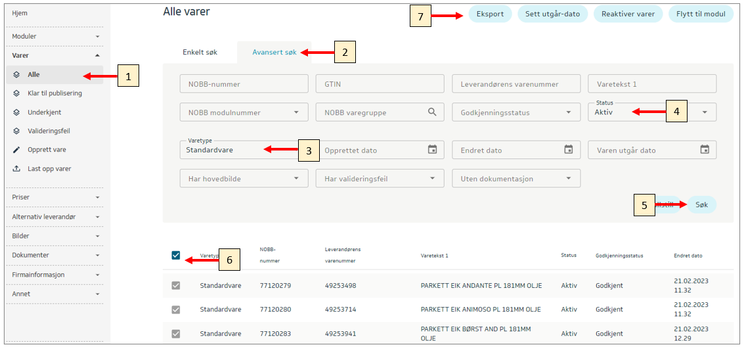Switch to the Enkelt søk tab
The height and width of the screenshot is (347, 744).
199,52
